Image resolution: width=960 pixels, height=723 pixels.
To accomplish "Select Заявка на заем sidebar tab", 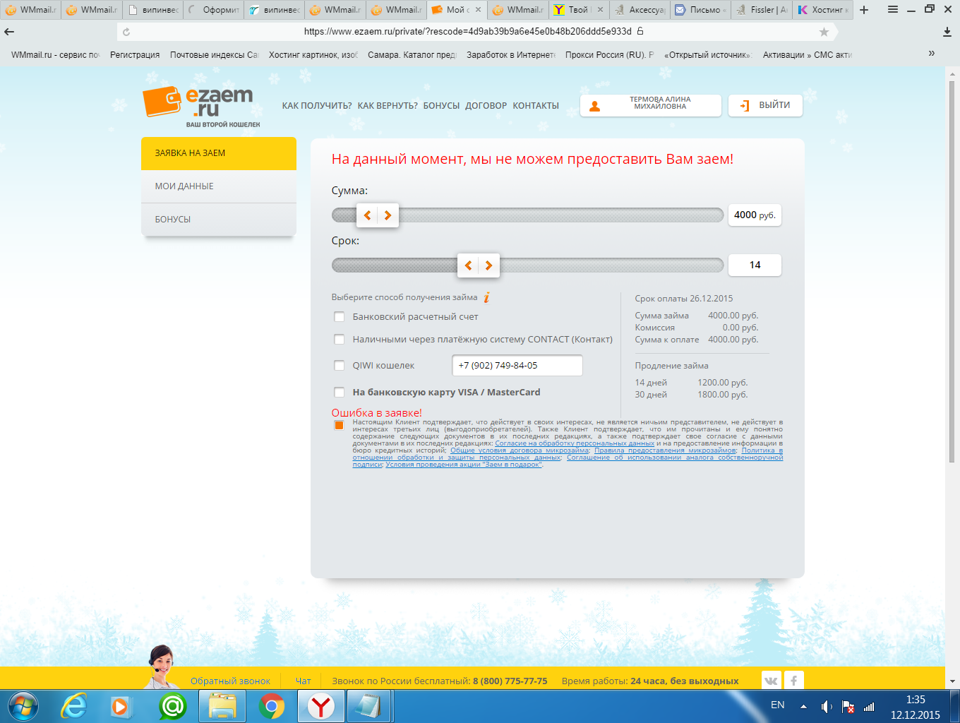I will coord(219,153).
